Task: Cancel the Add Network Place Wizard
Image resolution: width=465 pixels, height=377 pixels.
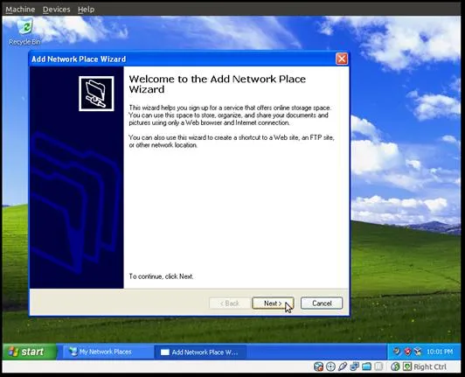Action: 322,304
